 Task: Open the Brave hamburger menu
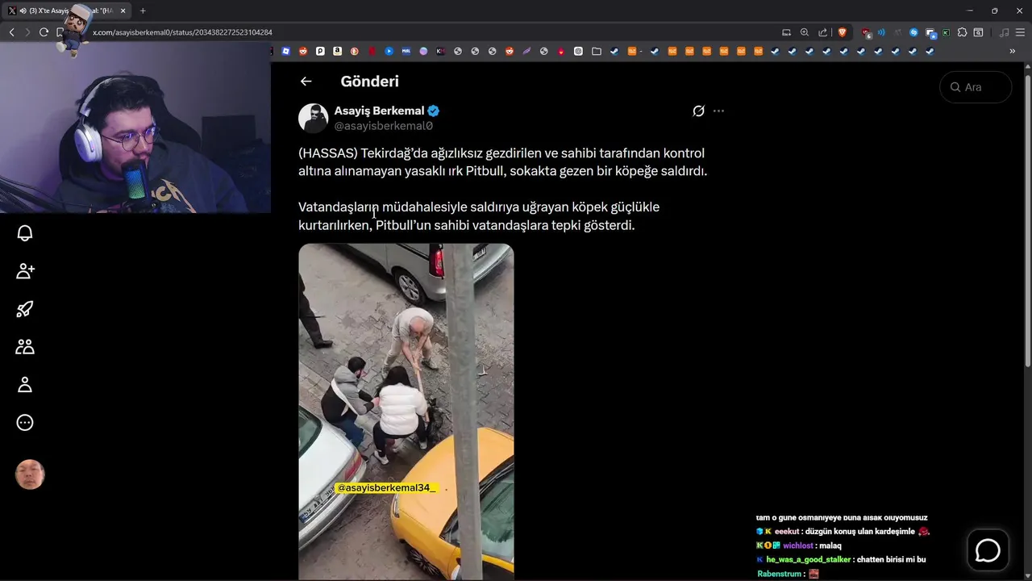[1020, 32]
